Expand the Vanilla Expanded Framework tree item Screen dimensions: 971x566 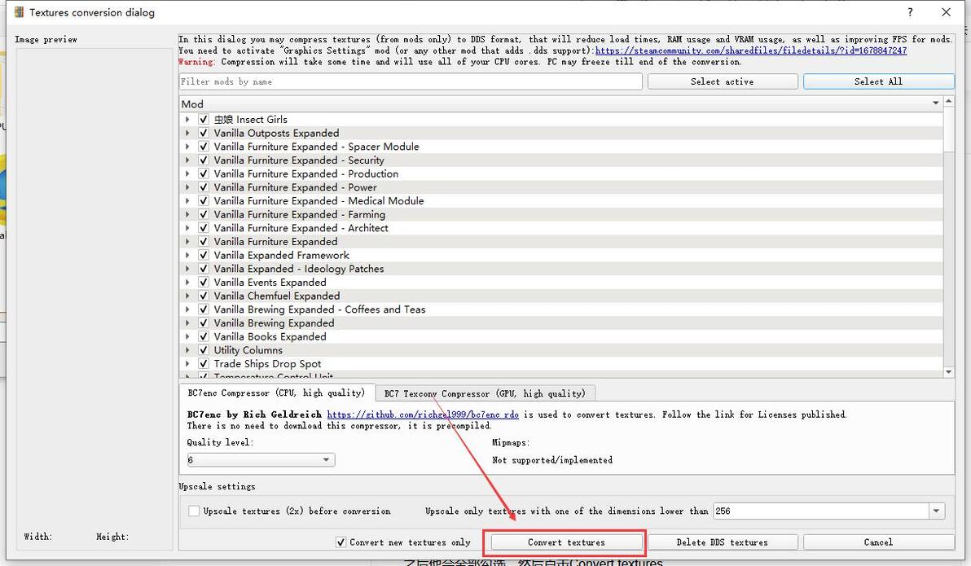[187, 255]
